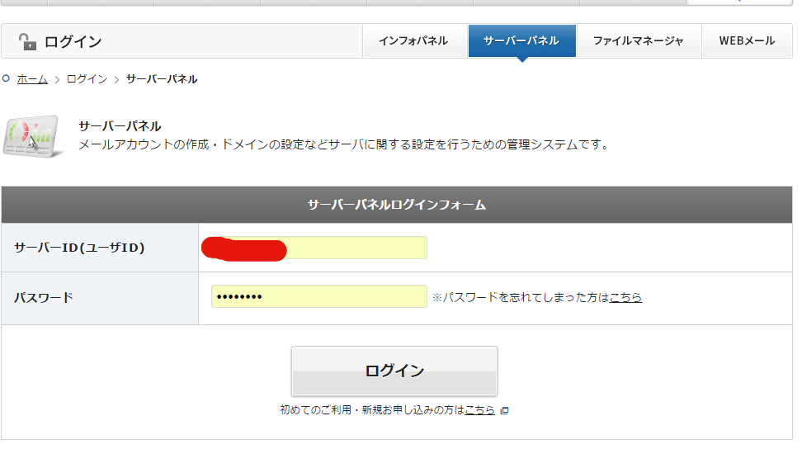
Task: Focus the サーバーID input field
Action: [x=355, y=248]
